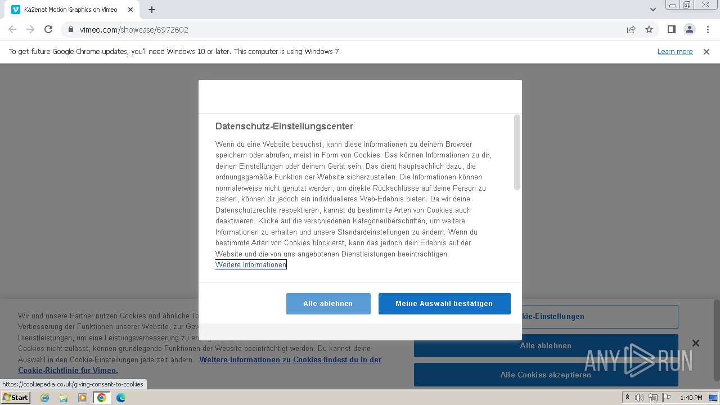The image size is (720, 405).
Task: Open Action Center flag icon
Action: tap(667, 398)
